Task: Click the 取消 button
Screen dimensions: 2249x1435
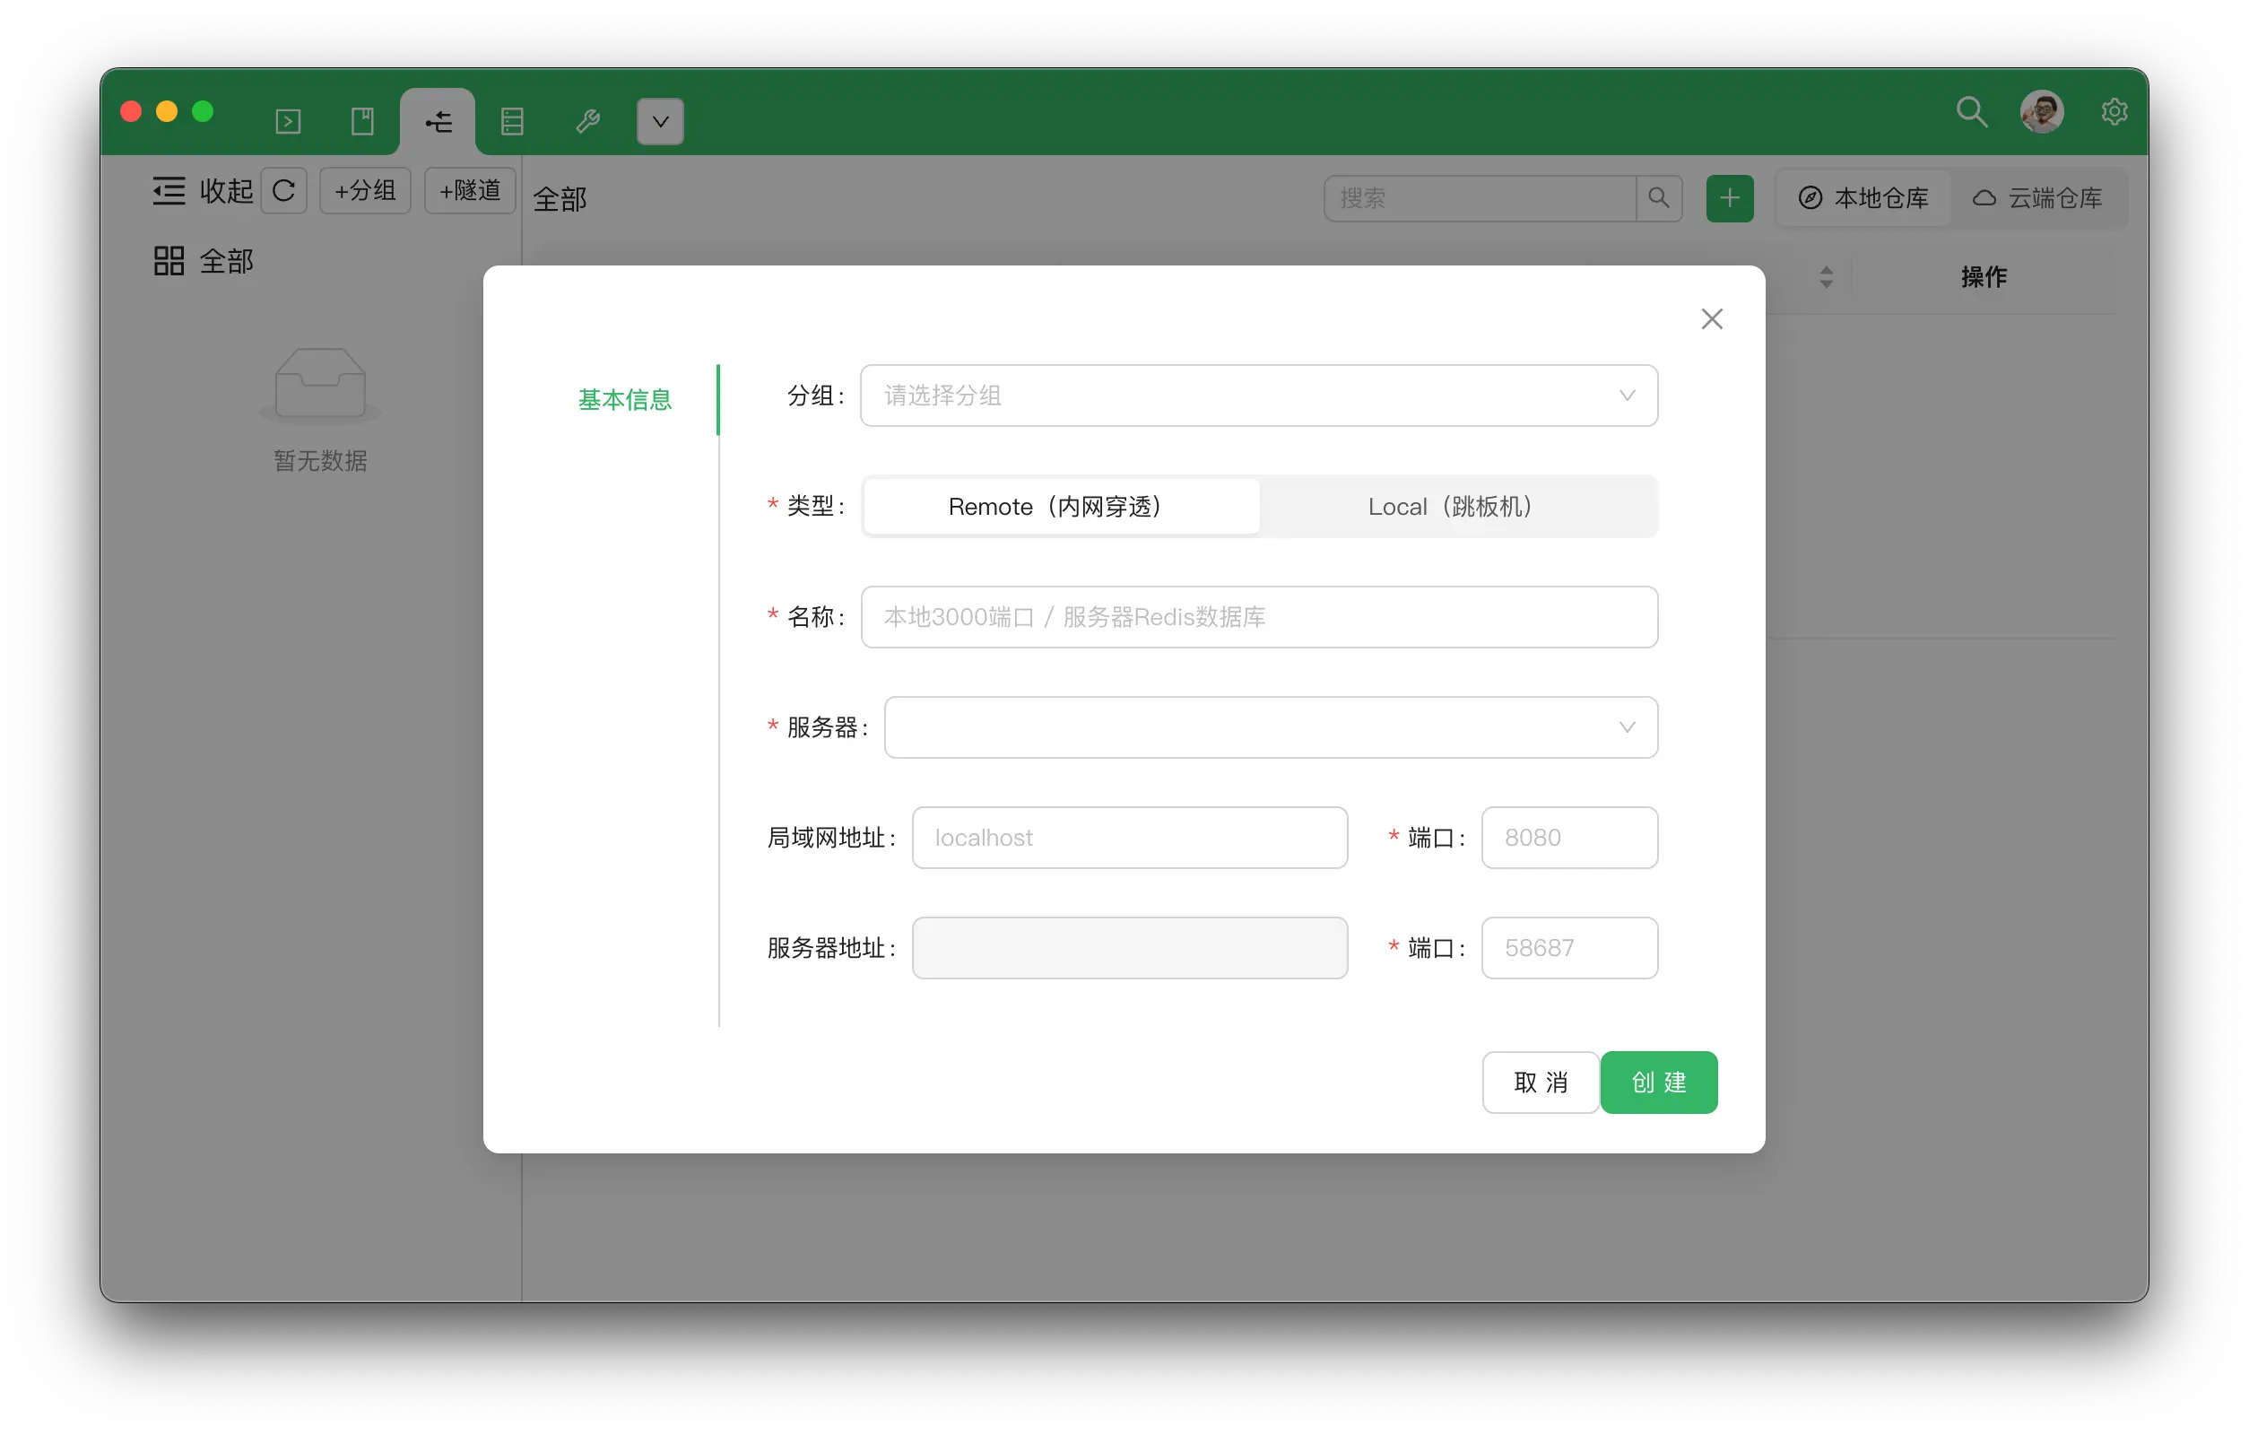Action: point(1540,1082)
